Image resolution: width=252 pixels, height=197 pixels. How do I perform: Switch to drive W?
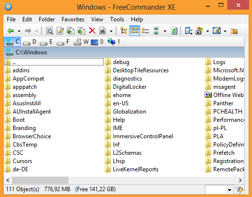tap(81, 42)
